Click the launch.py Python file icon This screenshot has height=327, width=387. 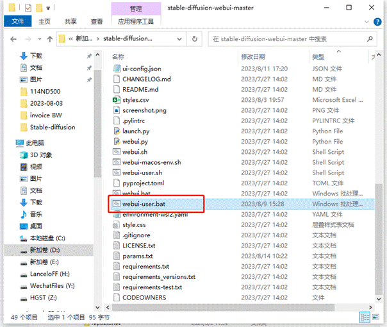pyautogui.click(x=116, y=131)
